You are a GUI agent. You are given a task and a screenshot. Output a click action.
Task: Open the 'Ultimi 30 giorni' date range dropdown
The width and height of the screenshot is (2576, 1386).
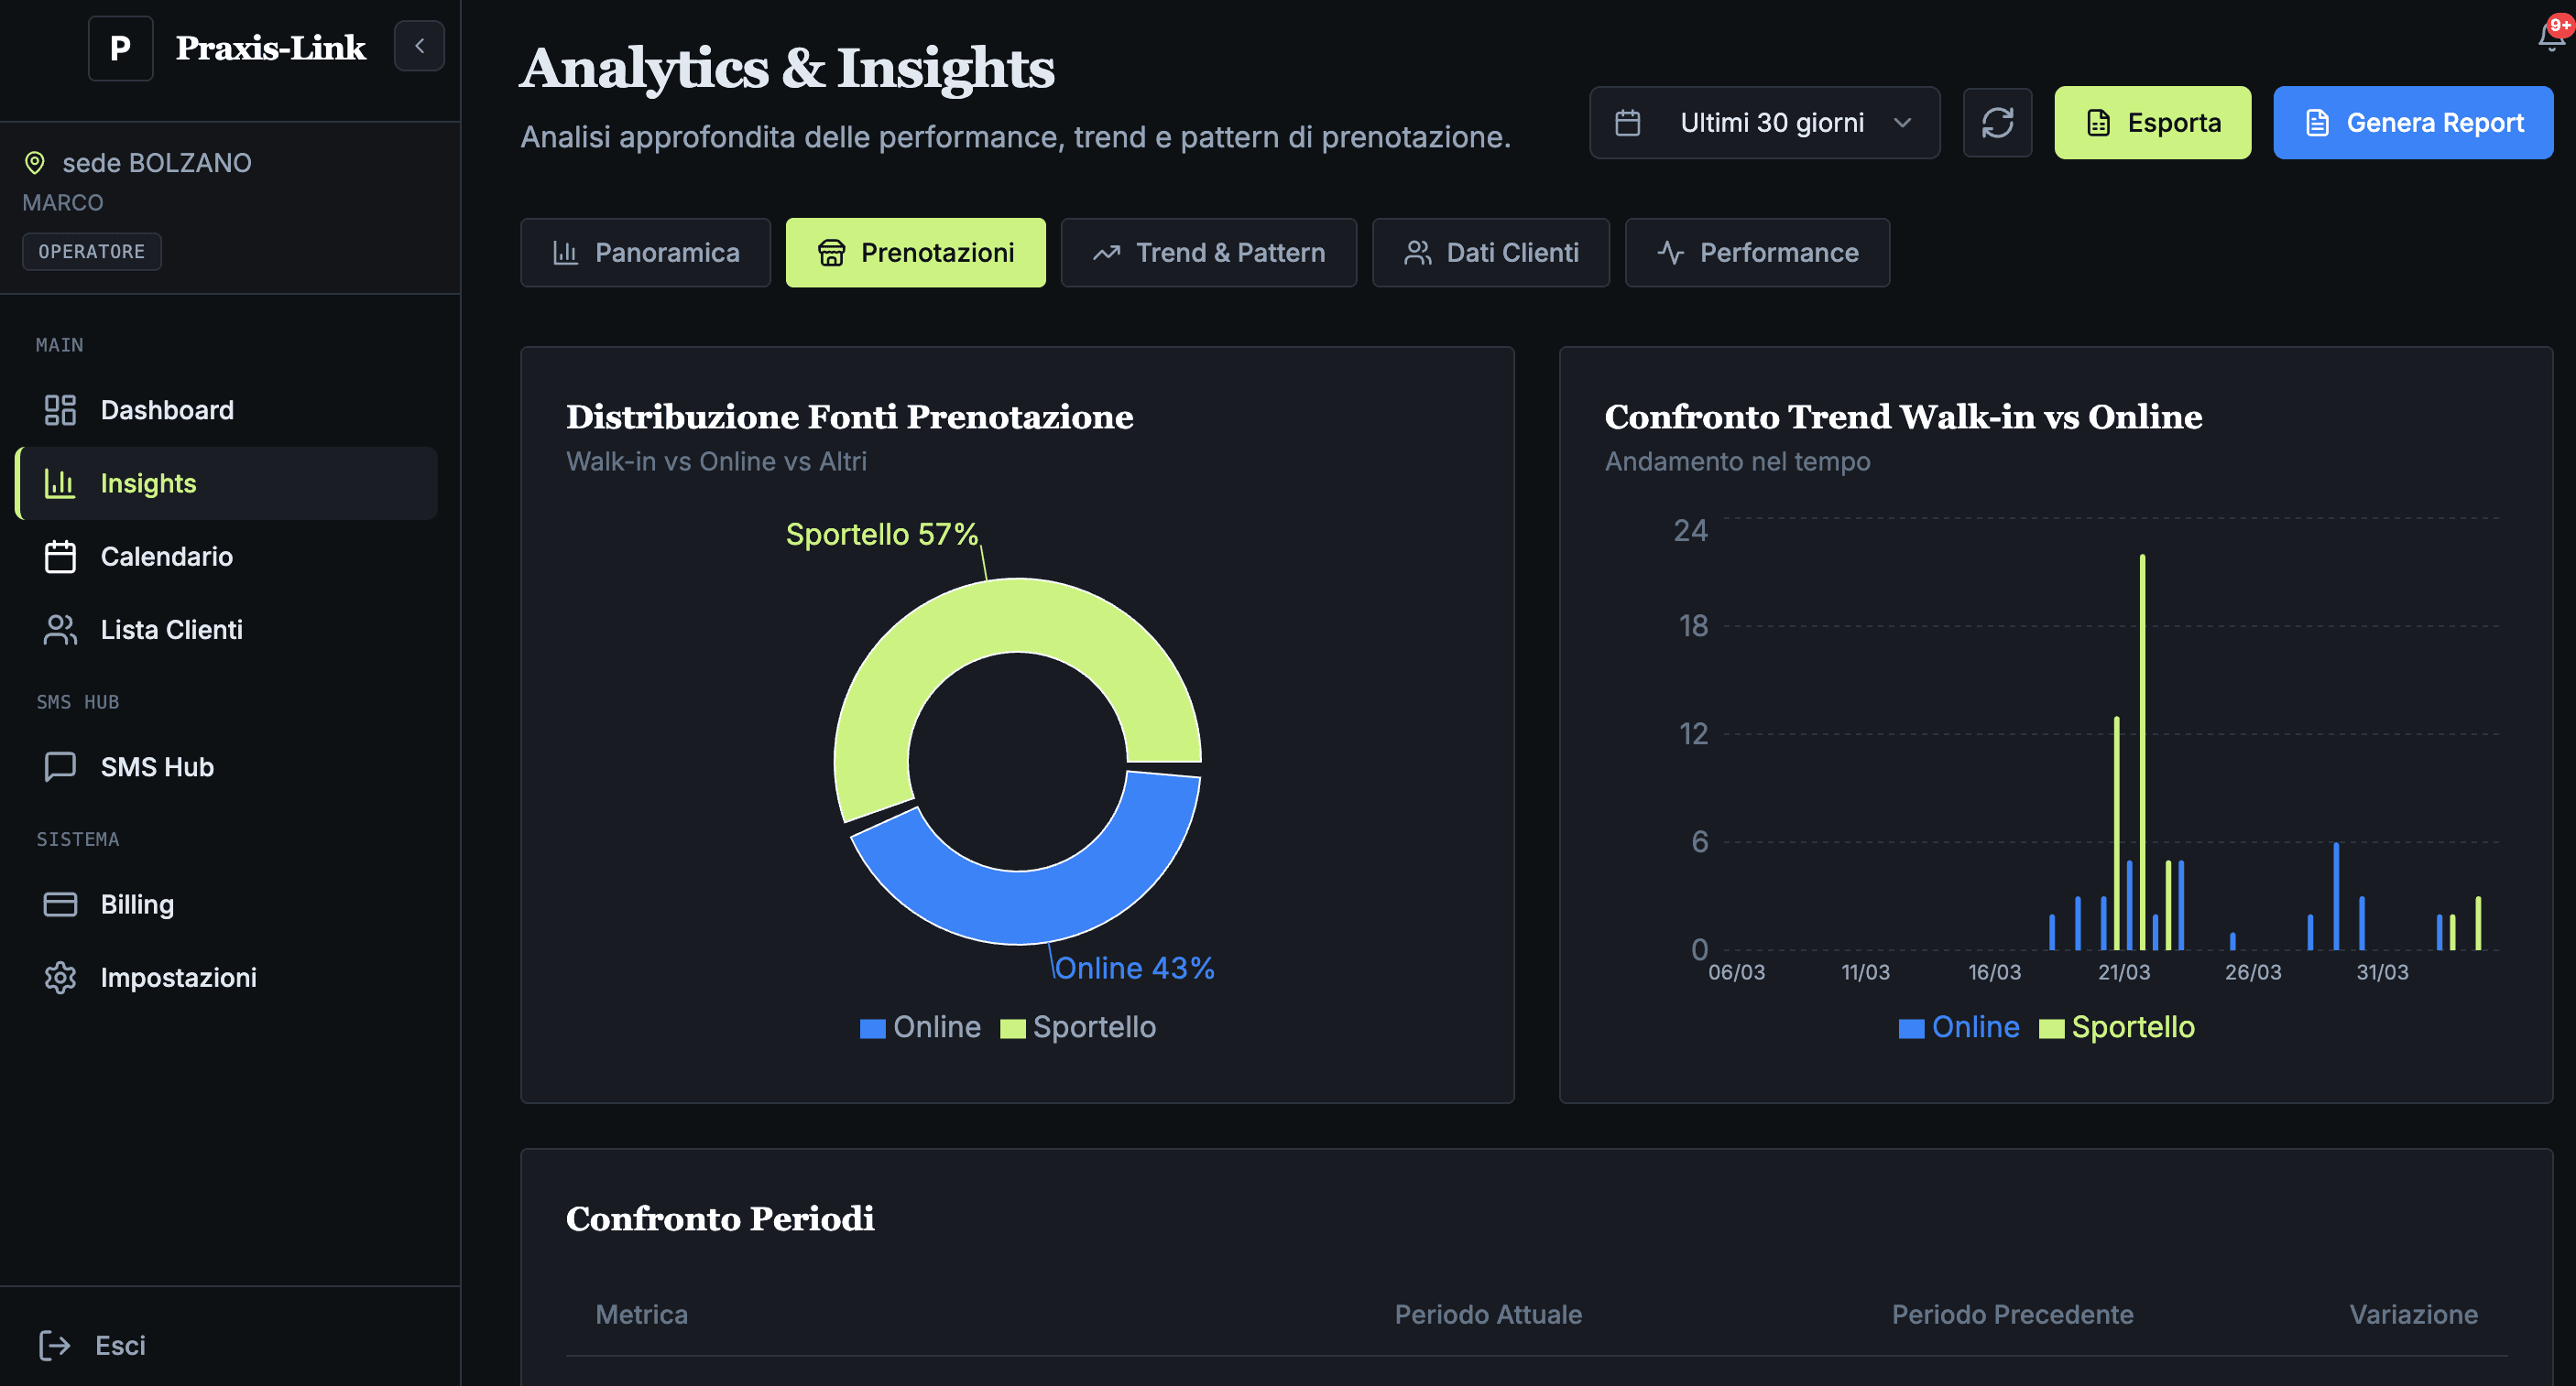click(x=1765, y=122)
